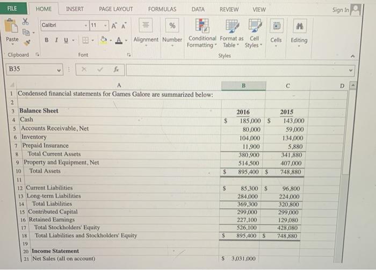Viewport: 376px width, 270px height.
Task: Open the Number percent icon
Action: click(172, 25)
